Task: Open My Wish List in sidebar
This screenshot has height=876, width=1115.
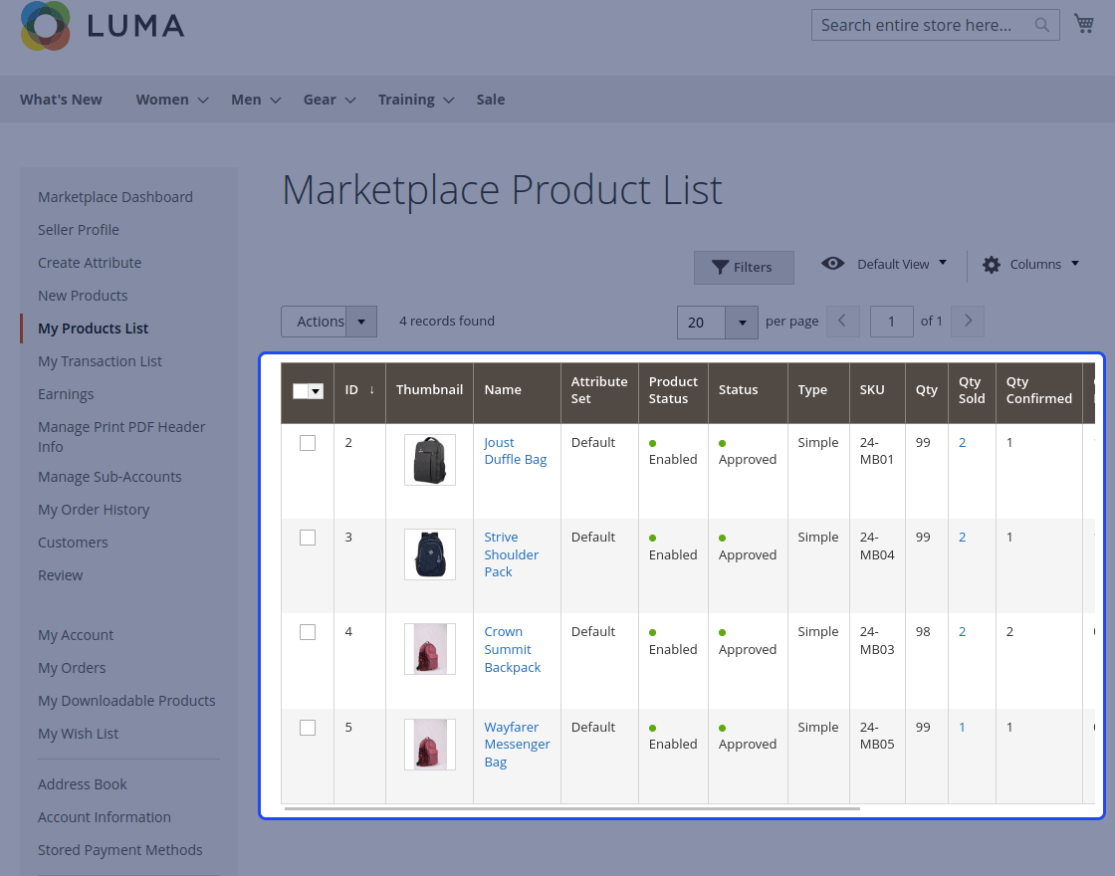Action: point(79,733)
